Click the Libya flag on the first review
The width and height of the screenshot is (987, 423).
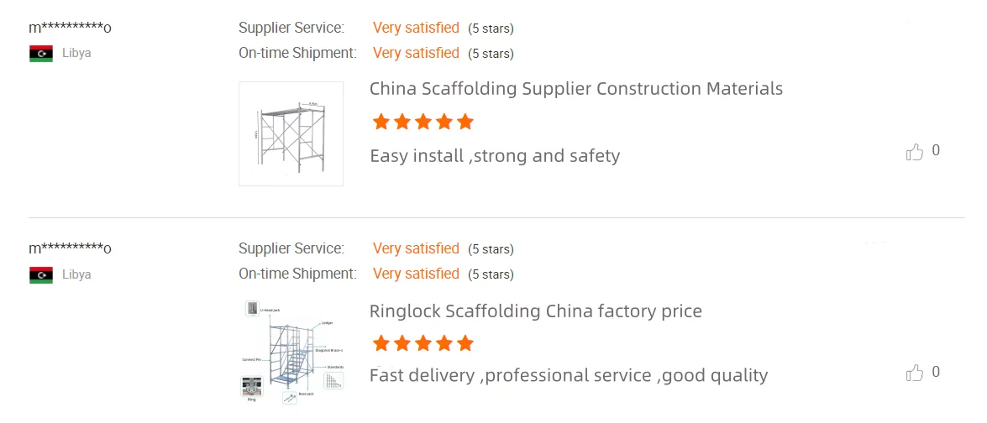(41, 54)
